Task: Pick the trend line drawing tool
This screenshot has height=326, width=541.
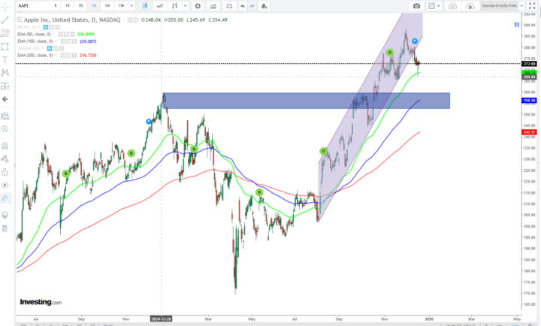Action: (5, 20)
